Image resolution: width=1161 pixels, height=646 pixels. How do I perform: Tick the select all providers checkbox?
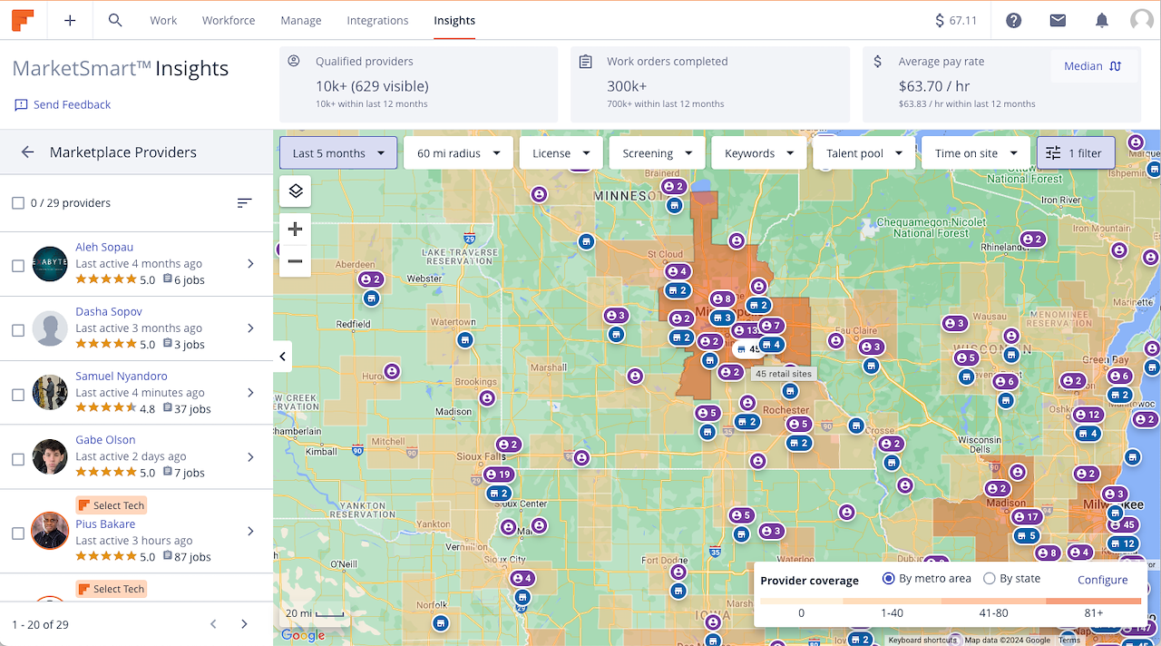(18, 203)
